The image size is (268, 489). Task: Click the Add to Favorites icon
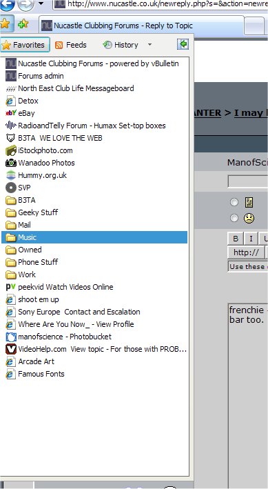(x=23, y=24)
